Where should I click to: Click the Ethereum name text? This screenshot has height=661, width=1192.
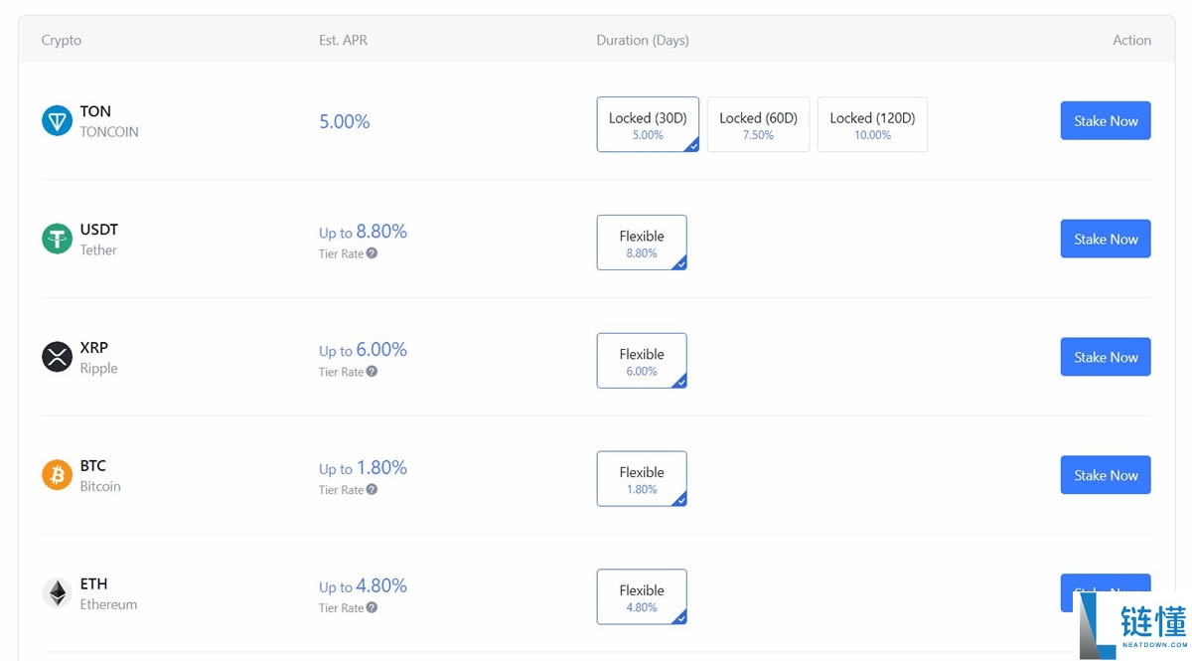coord(109,604)
